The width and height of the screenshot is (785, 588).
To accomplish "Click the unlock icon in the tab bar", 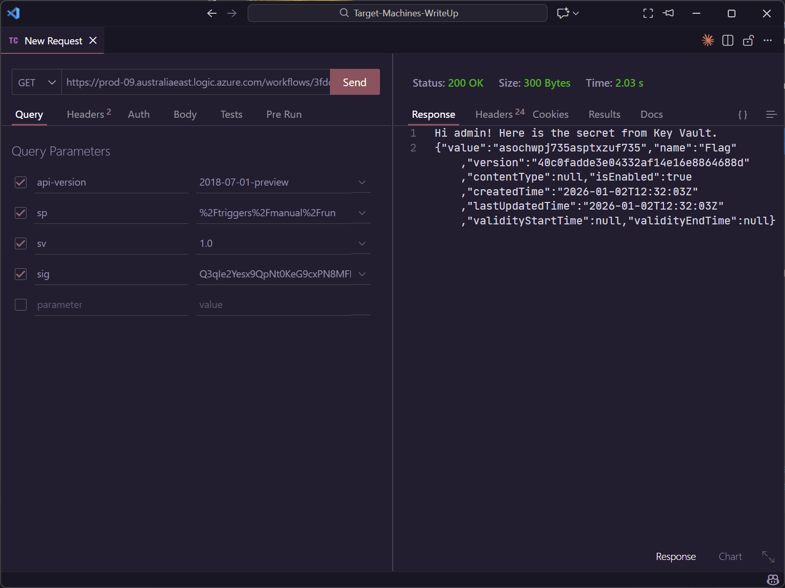I will (x=748, y=41).
